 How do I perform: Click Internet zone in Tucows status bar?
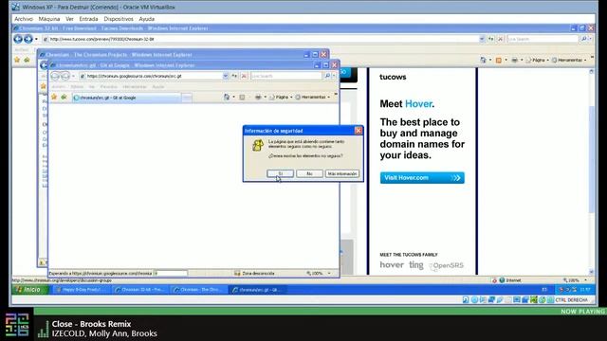point(510,280)
